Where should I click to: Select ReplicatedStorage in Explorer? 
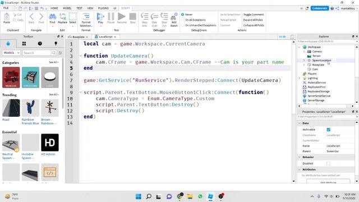(319, 91)
